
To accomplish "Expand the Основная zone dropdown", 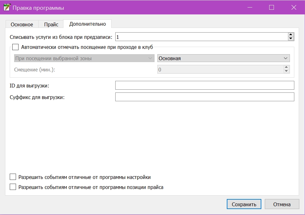I will pyautogui.click(x=224, y=58).
